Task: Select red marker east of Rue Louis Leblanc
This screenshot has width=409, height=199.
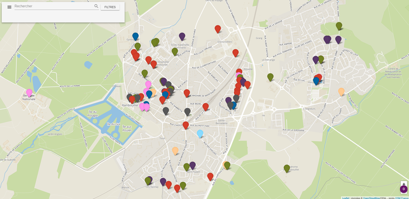Action: [236, 53]
